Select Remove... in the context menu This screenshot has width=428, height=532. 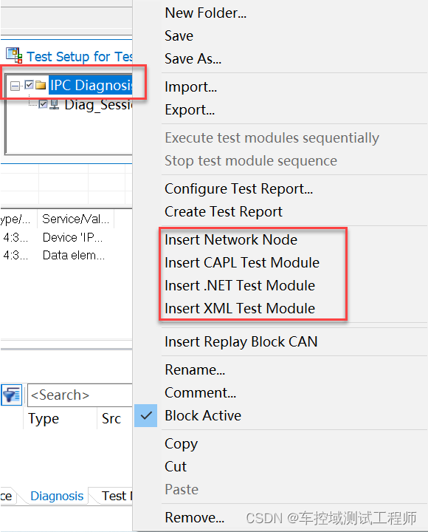195,518
